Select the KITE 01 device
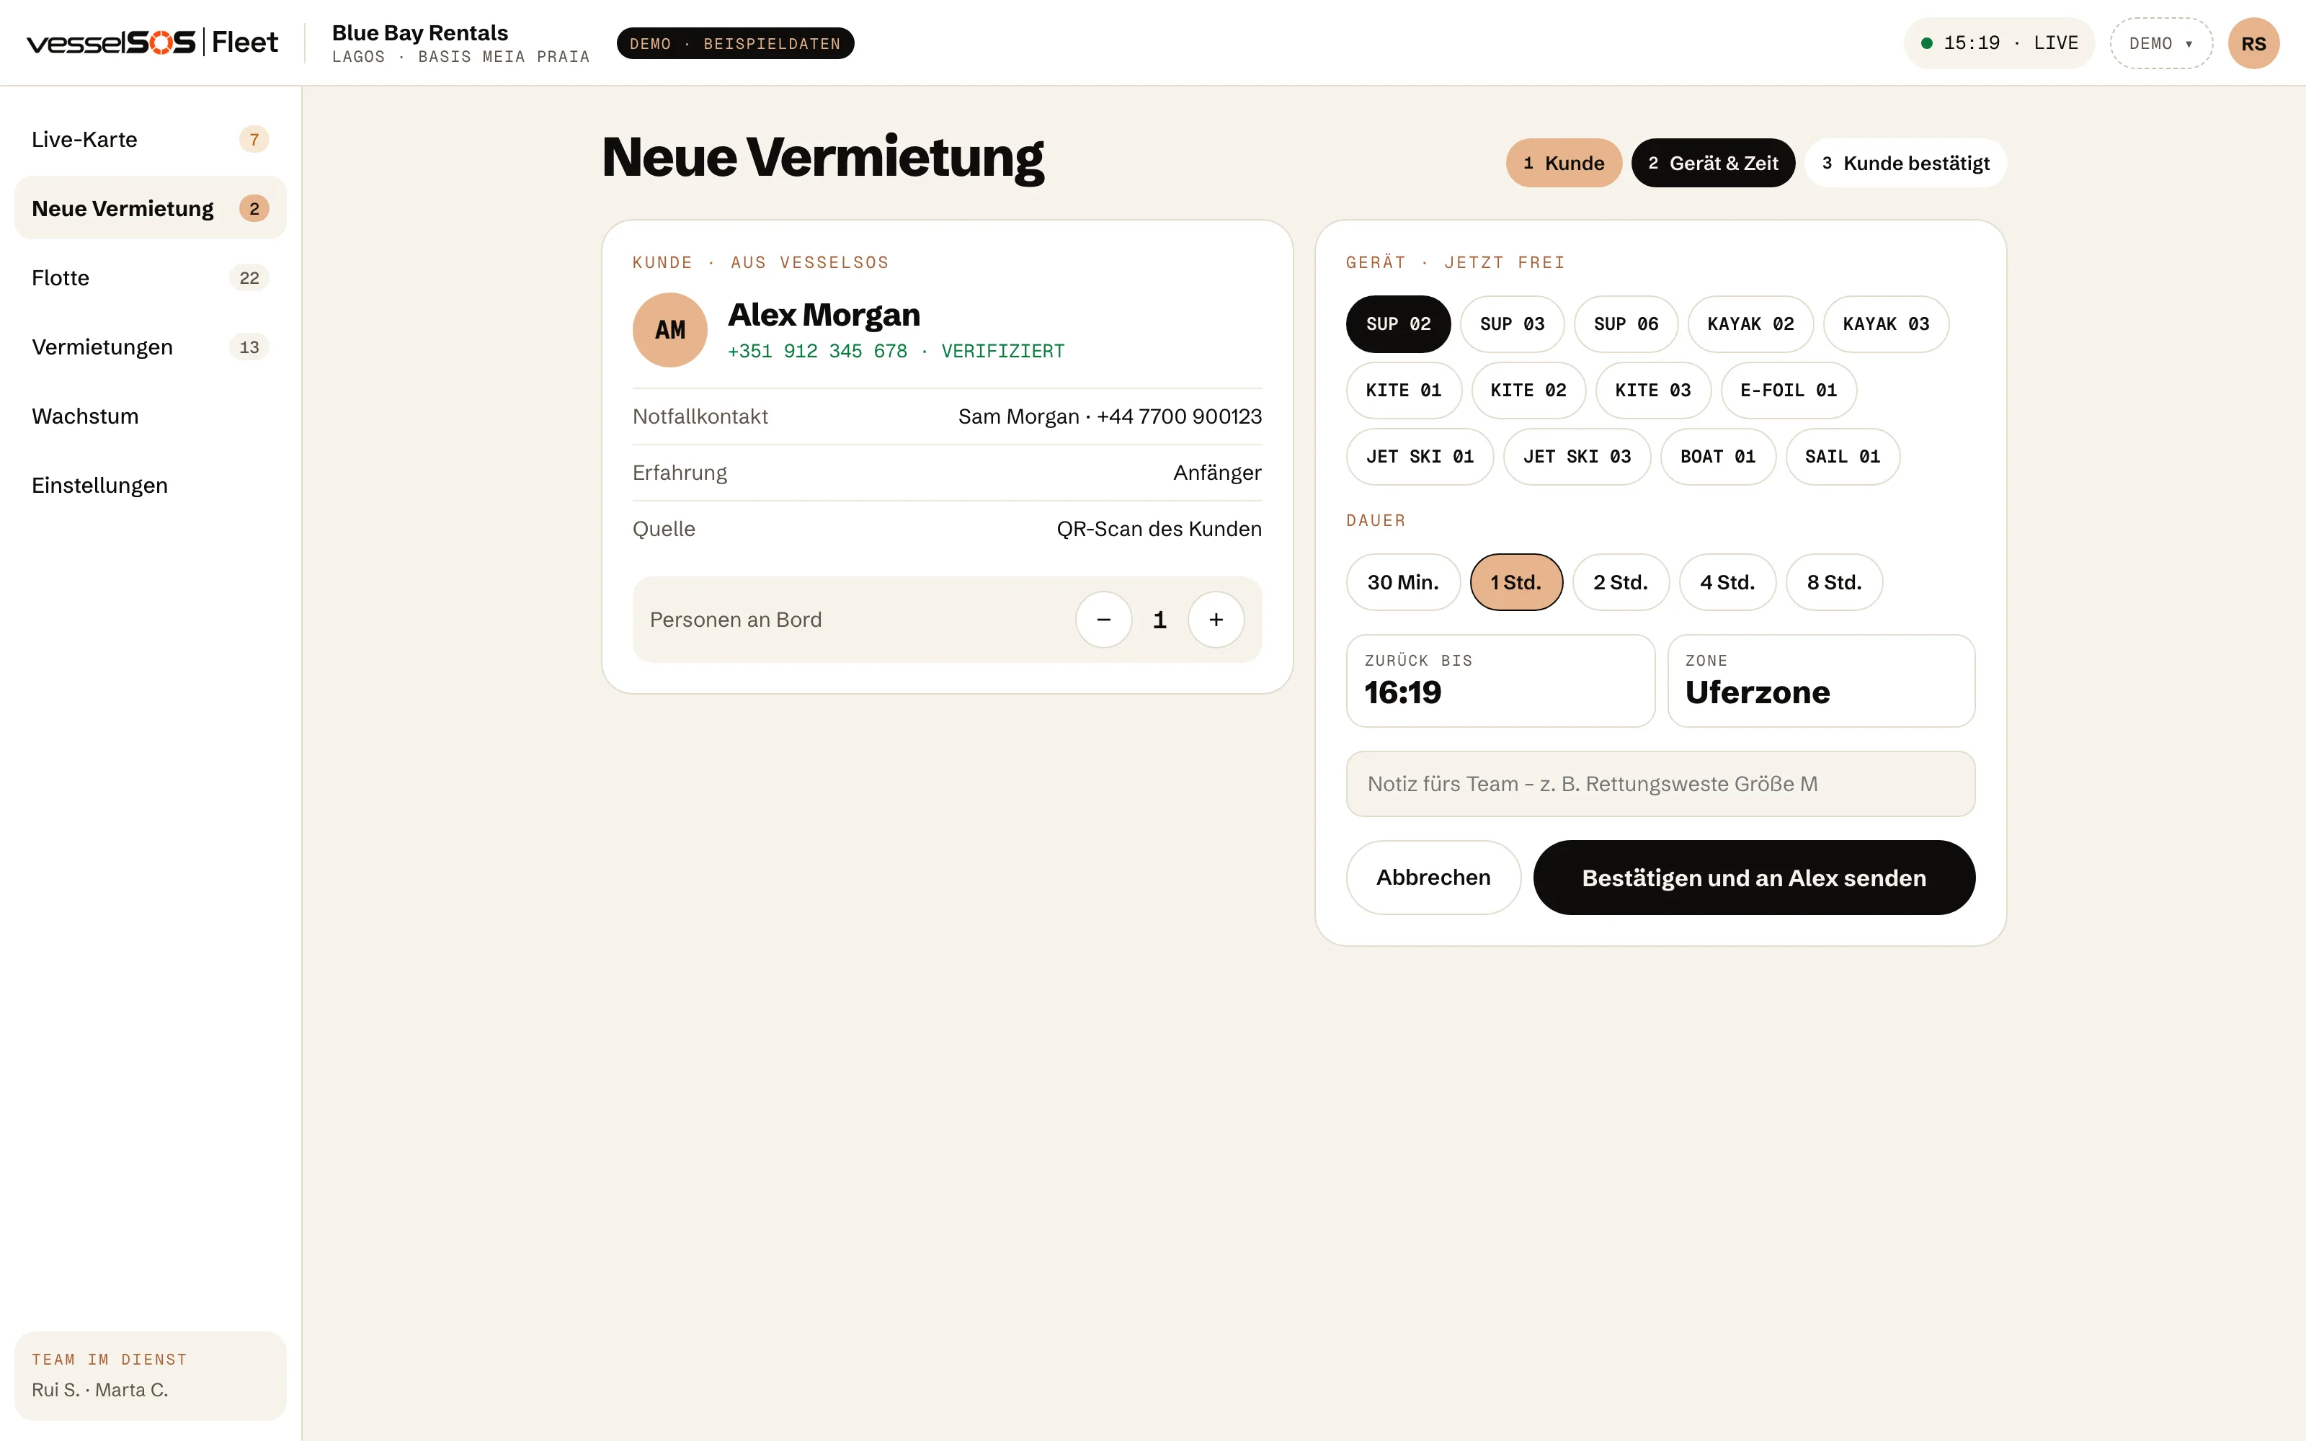Image resolution: width=2306 pixels, height=1441 pixels. (1404, 390)
